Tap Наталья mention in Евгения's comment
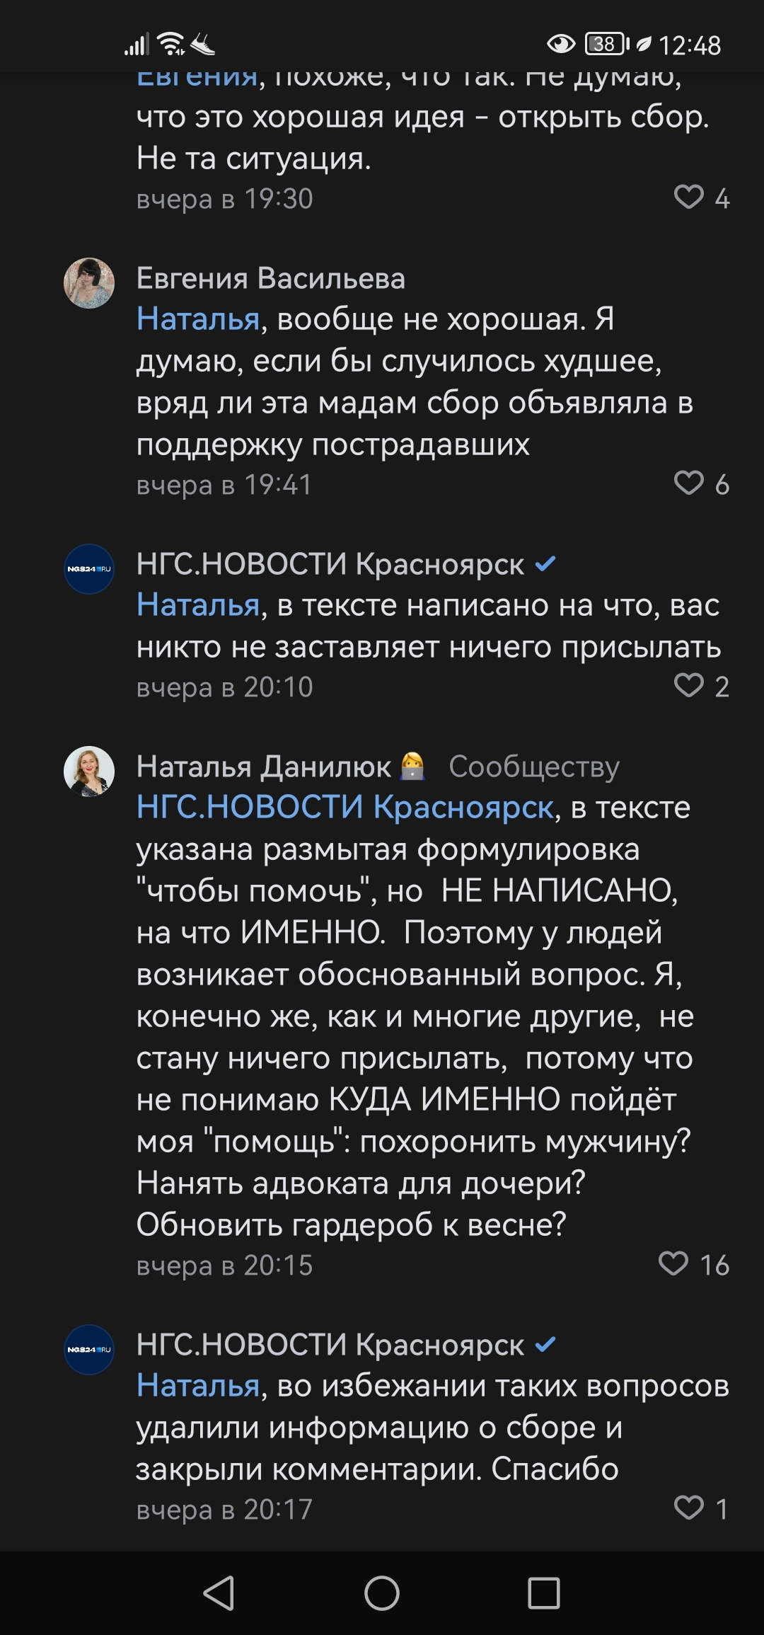764x1635 pixels. 198,319
